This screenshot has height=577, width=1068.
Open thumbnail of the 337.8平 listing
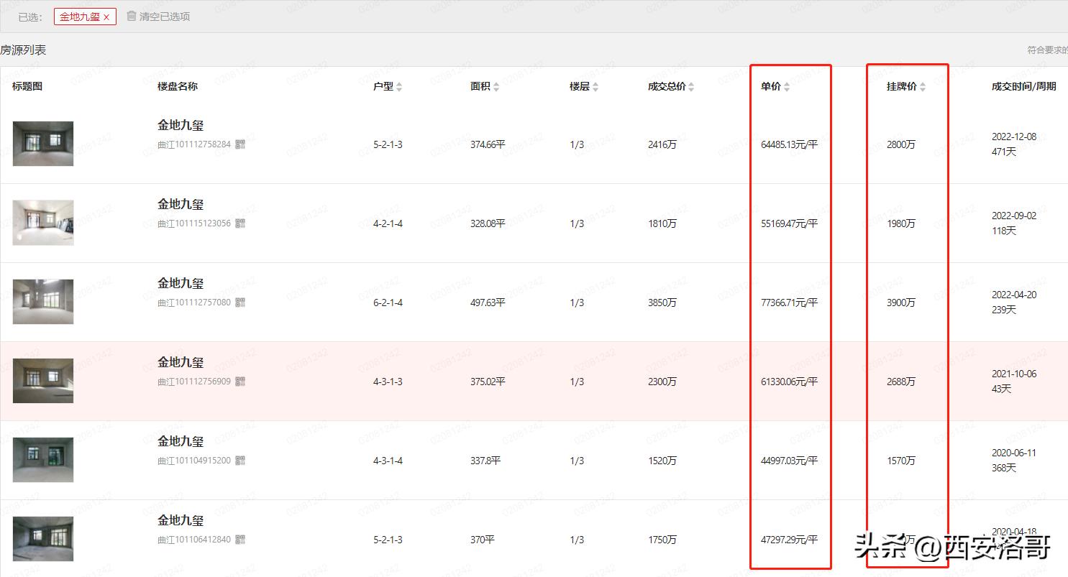[43, 460]
